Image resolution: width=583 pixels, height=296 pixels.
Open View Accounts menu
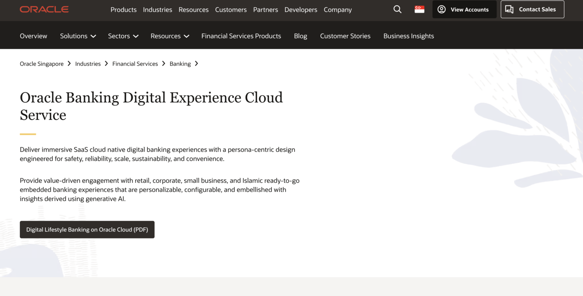464,9
